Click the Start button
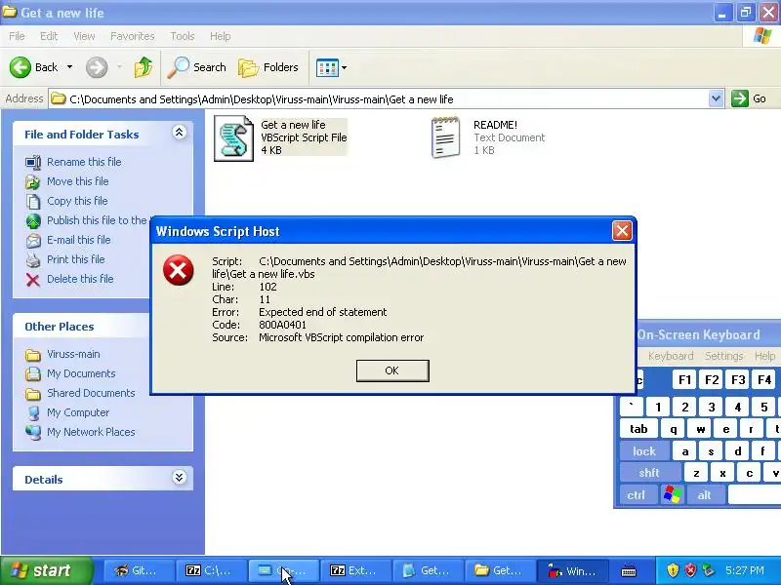 coord(46,570)
